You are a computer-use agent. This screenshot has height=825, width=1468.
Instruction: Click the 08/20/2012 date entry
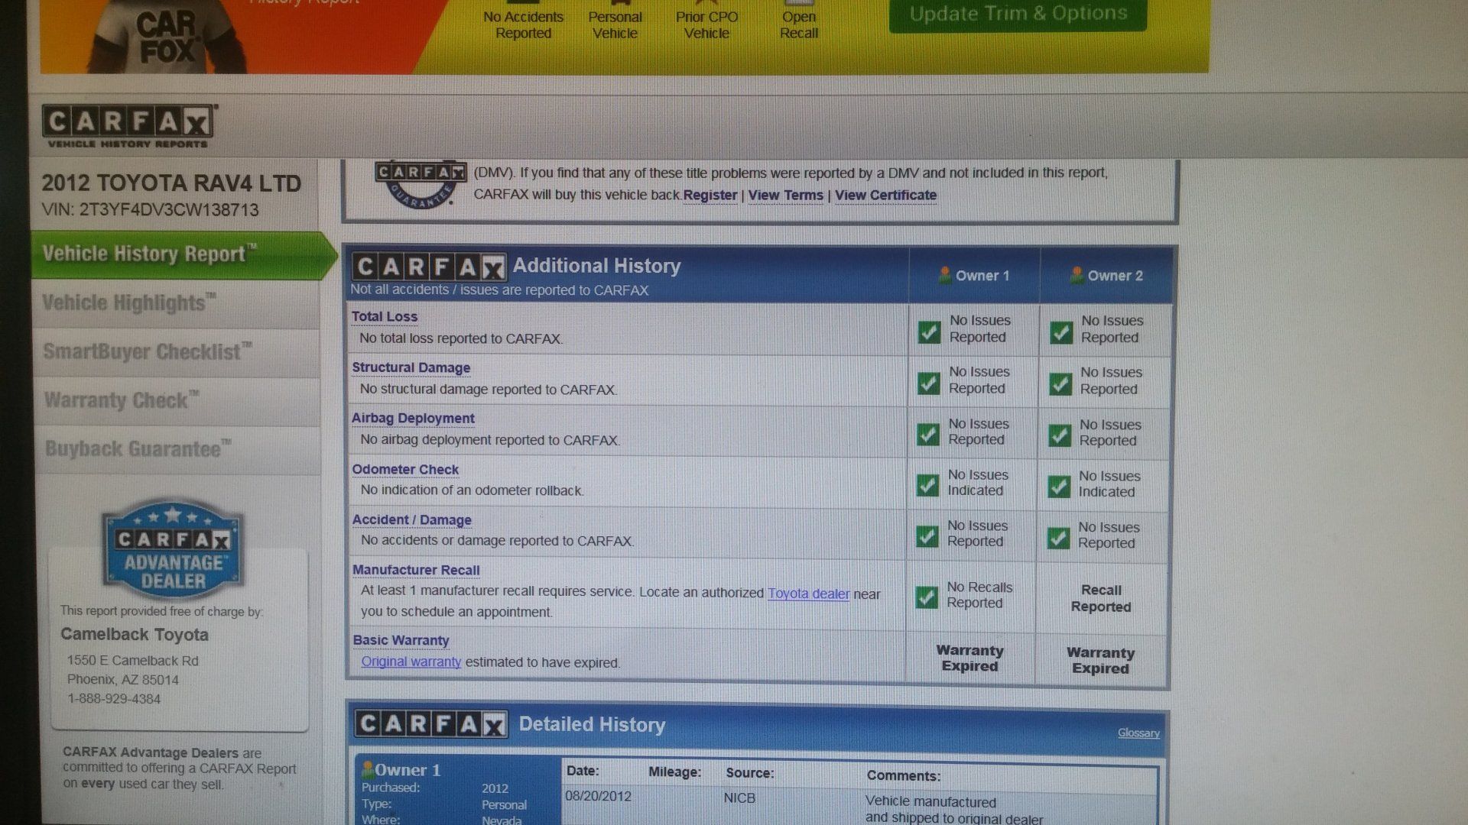click(x=598, y=797)
